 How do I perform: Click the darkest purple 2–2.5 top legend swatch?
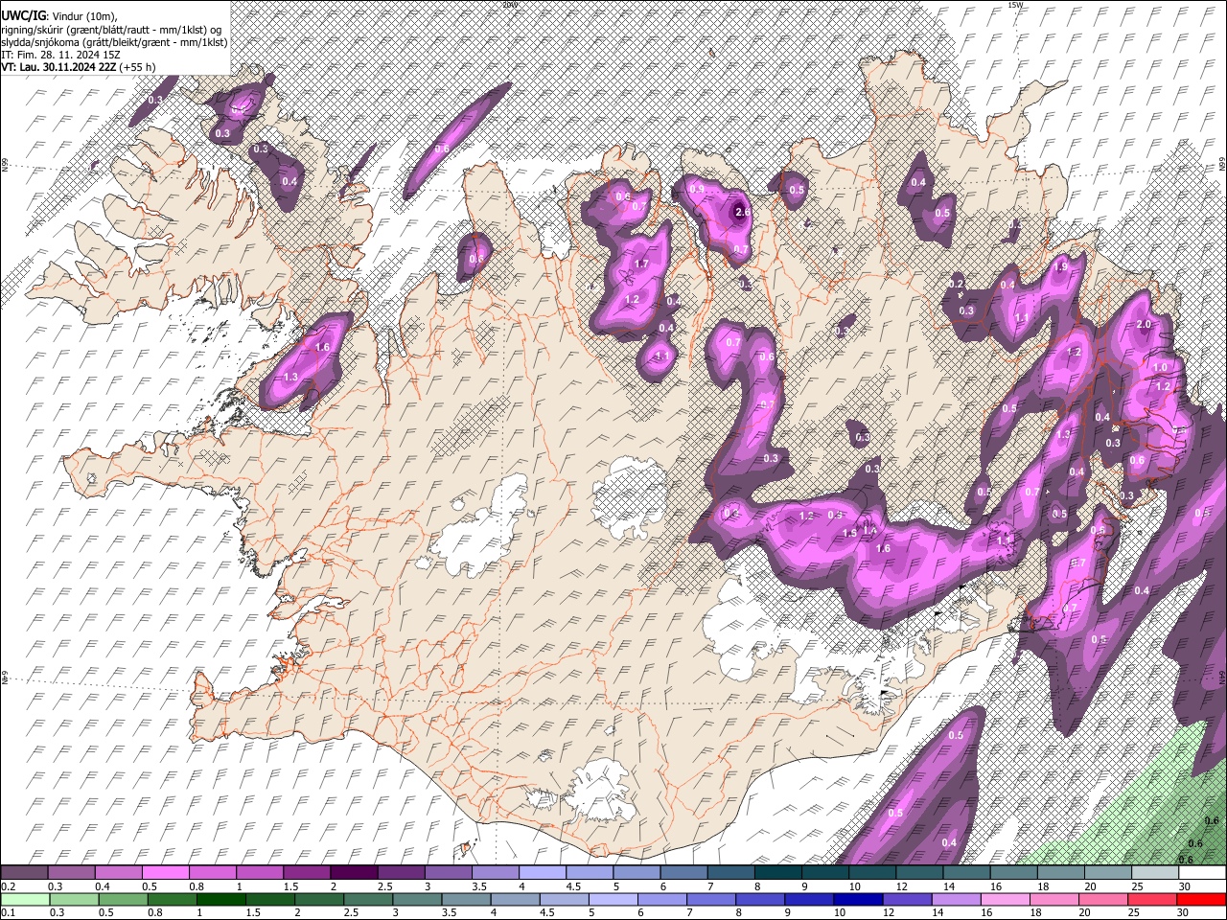click(x=355, y=873)
